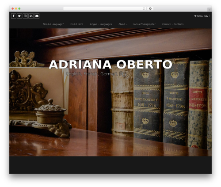Screen dimensions: 221x187
Task: Click the red close window button
Action: [x=13, y=8]
